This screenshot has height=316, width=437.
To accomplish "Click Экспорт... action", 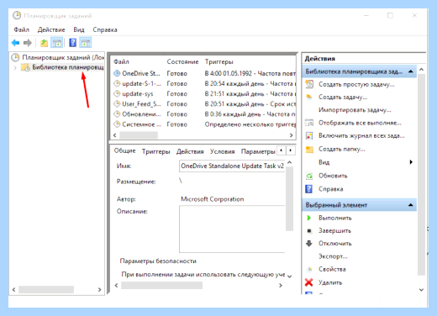I will (333, 256).
